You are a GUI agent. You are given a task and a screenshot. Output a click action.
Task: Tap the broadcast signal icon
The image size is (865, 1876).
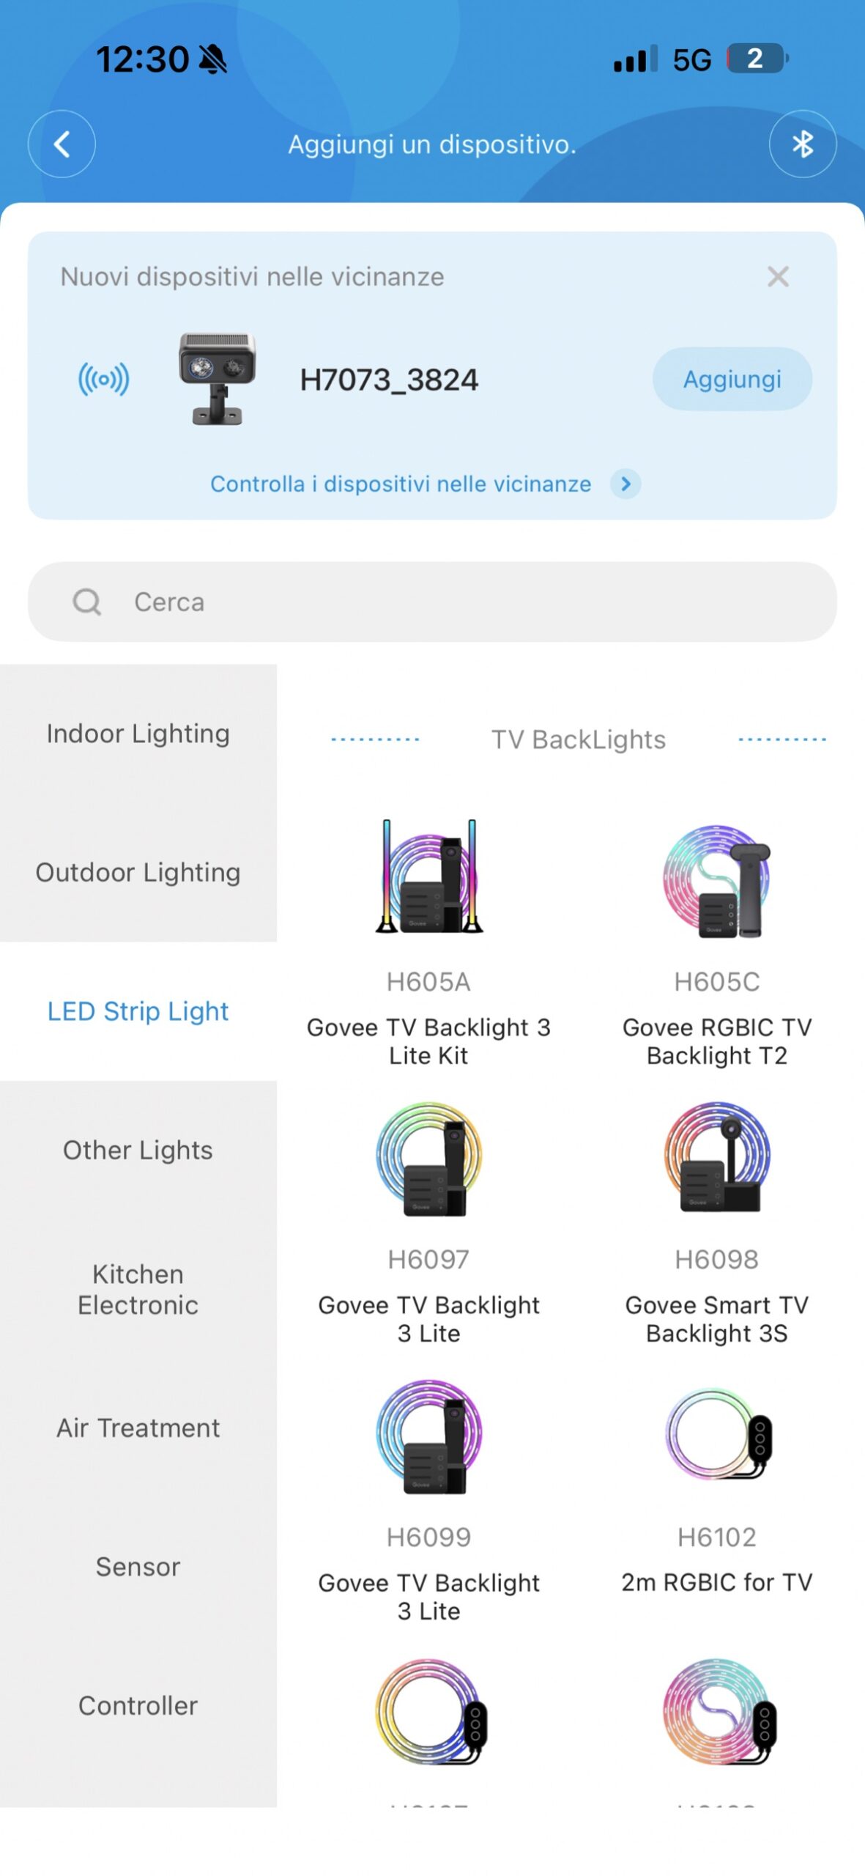click(x=103, y=379)
